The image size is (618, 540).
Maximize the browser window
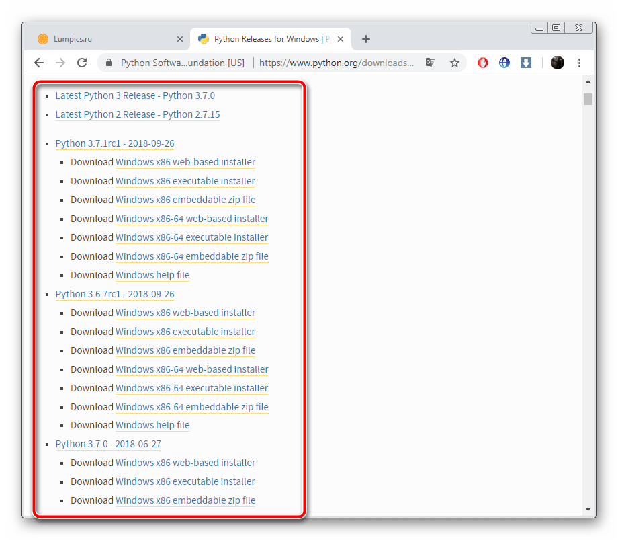click(556, 28)
